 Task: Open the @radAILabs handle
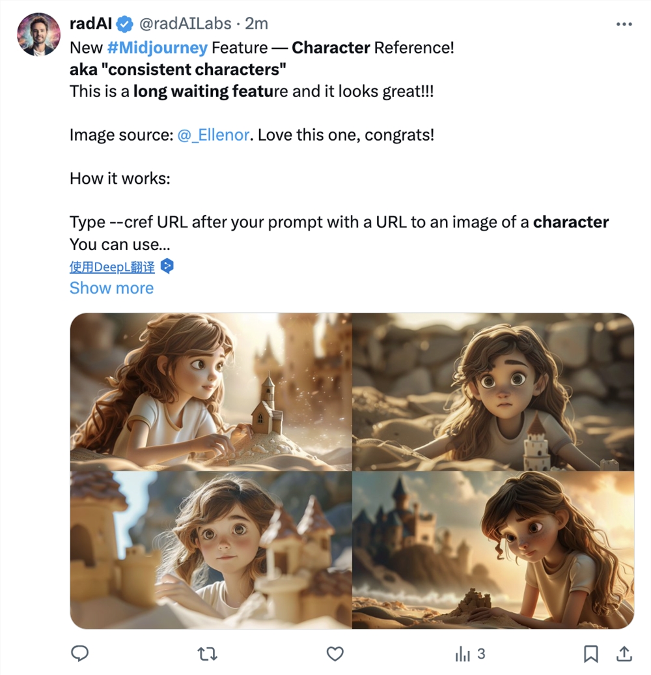click(186, 24)
